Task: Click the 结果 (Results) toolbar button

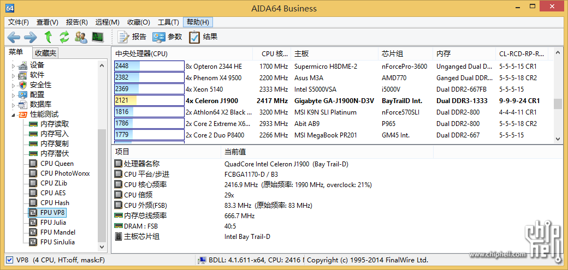Action: coord(203,37)
